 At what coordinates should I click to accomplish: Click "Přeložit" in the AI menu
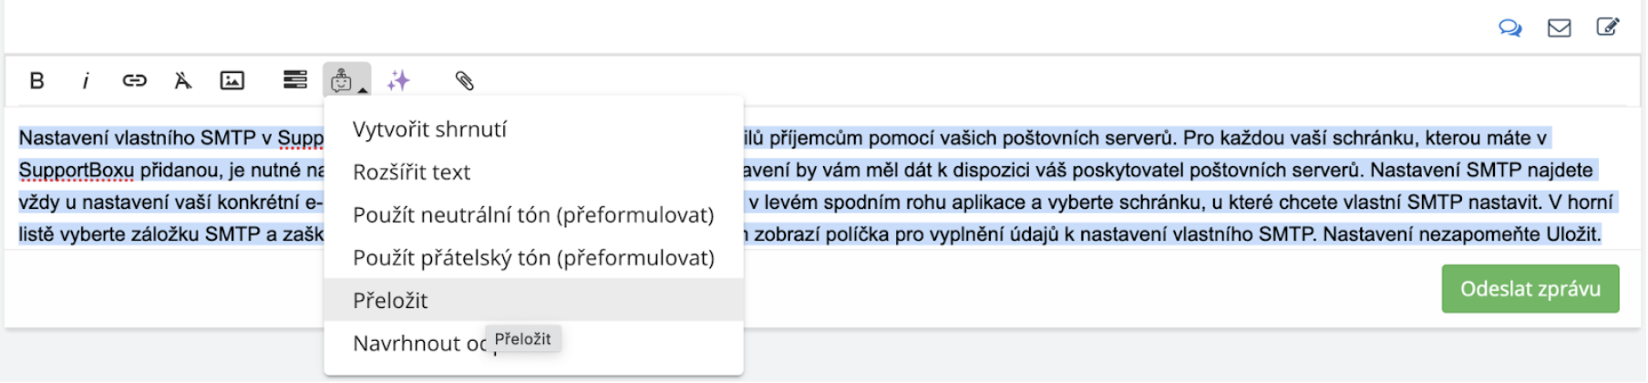point(390,301)
